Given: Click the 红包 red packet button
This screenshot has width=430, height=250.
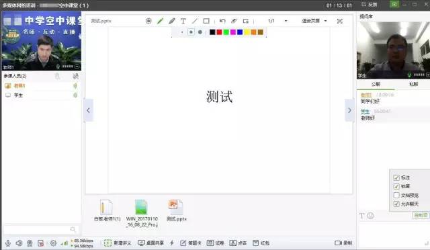Looking at the screenshot, I should point(261,243).
